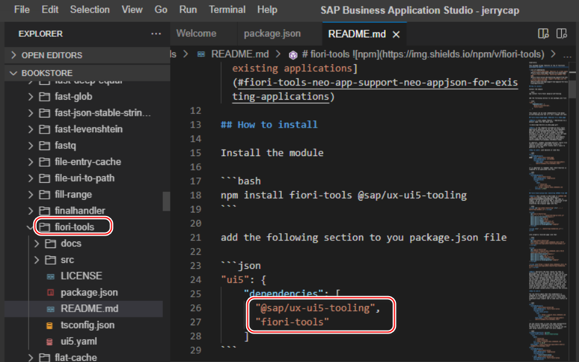Screen dimensions: 579x362
Task: Open the Edit menu
Action: (x=50, y=9)
